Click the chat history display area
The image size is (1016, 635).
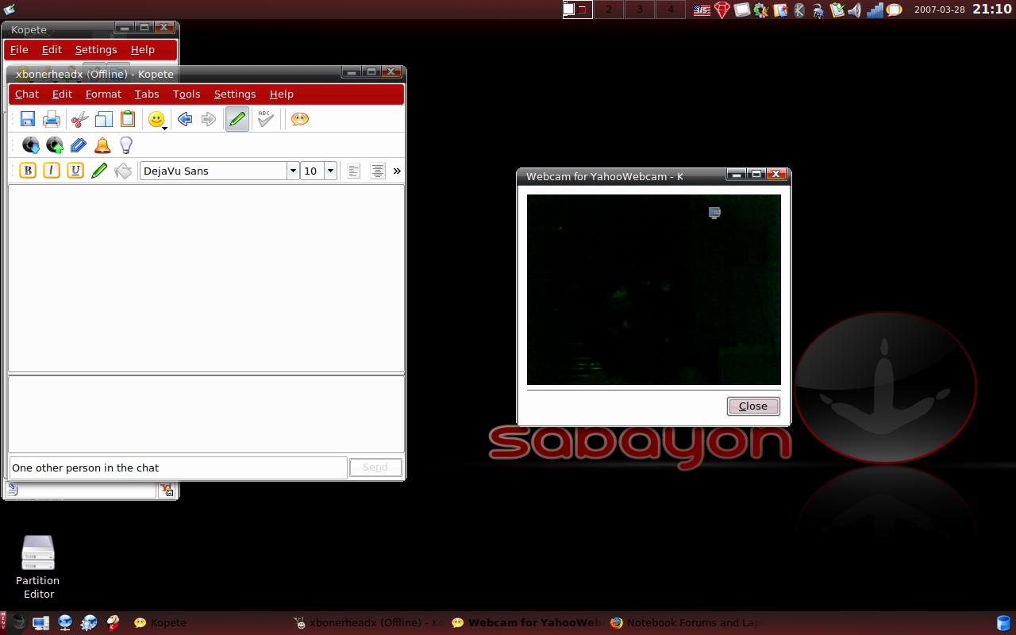206,278
